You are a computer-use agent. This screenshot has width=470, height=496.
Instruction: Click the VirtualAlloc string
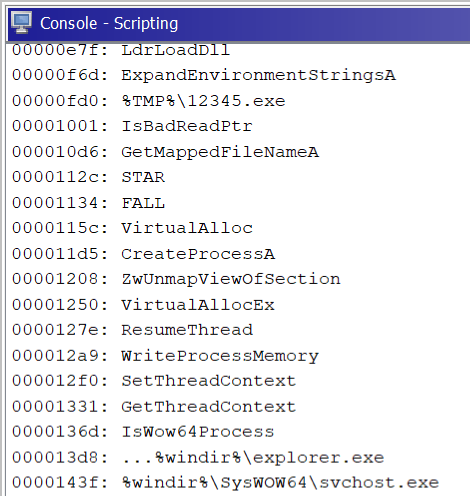coord(185,228)
